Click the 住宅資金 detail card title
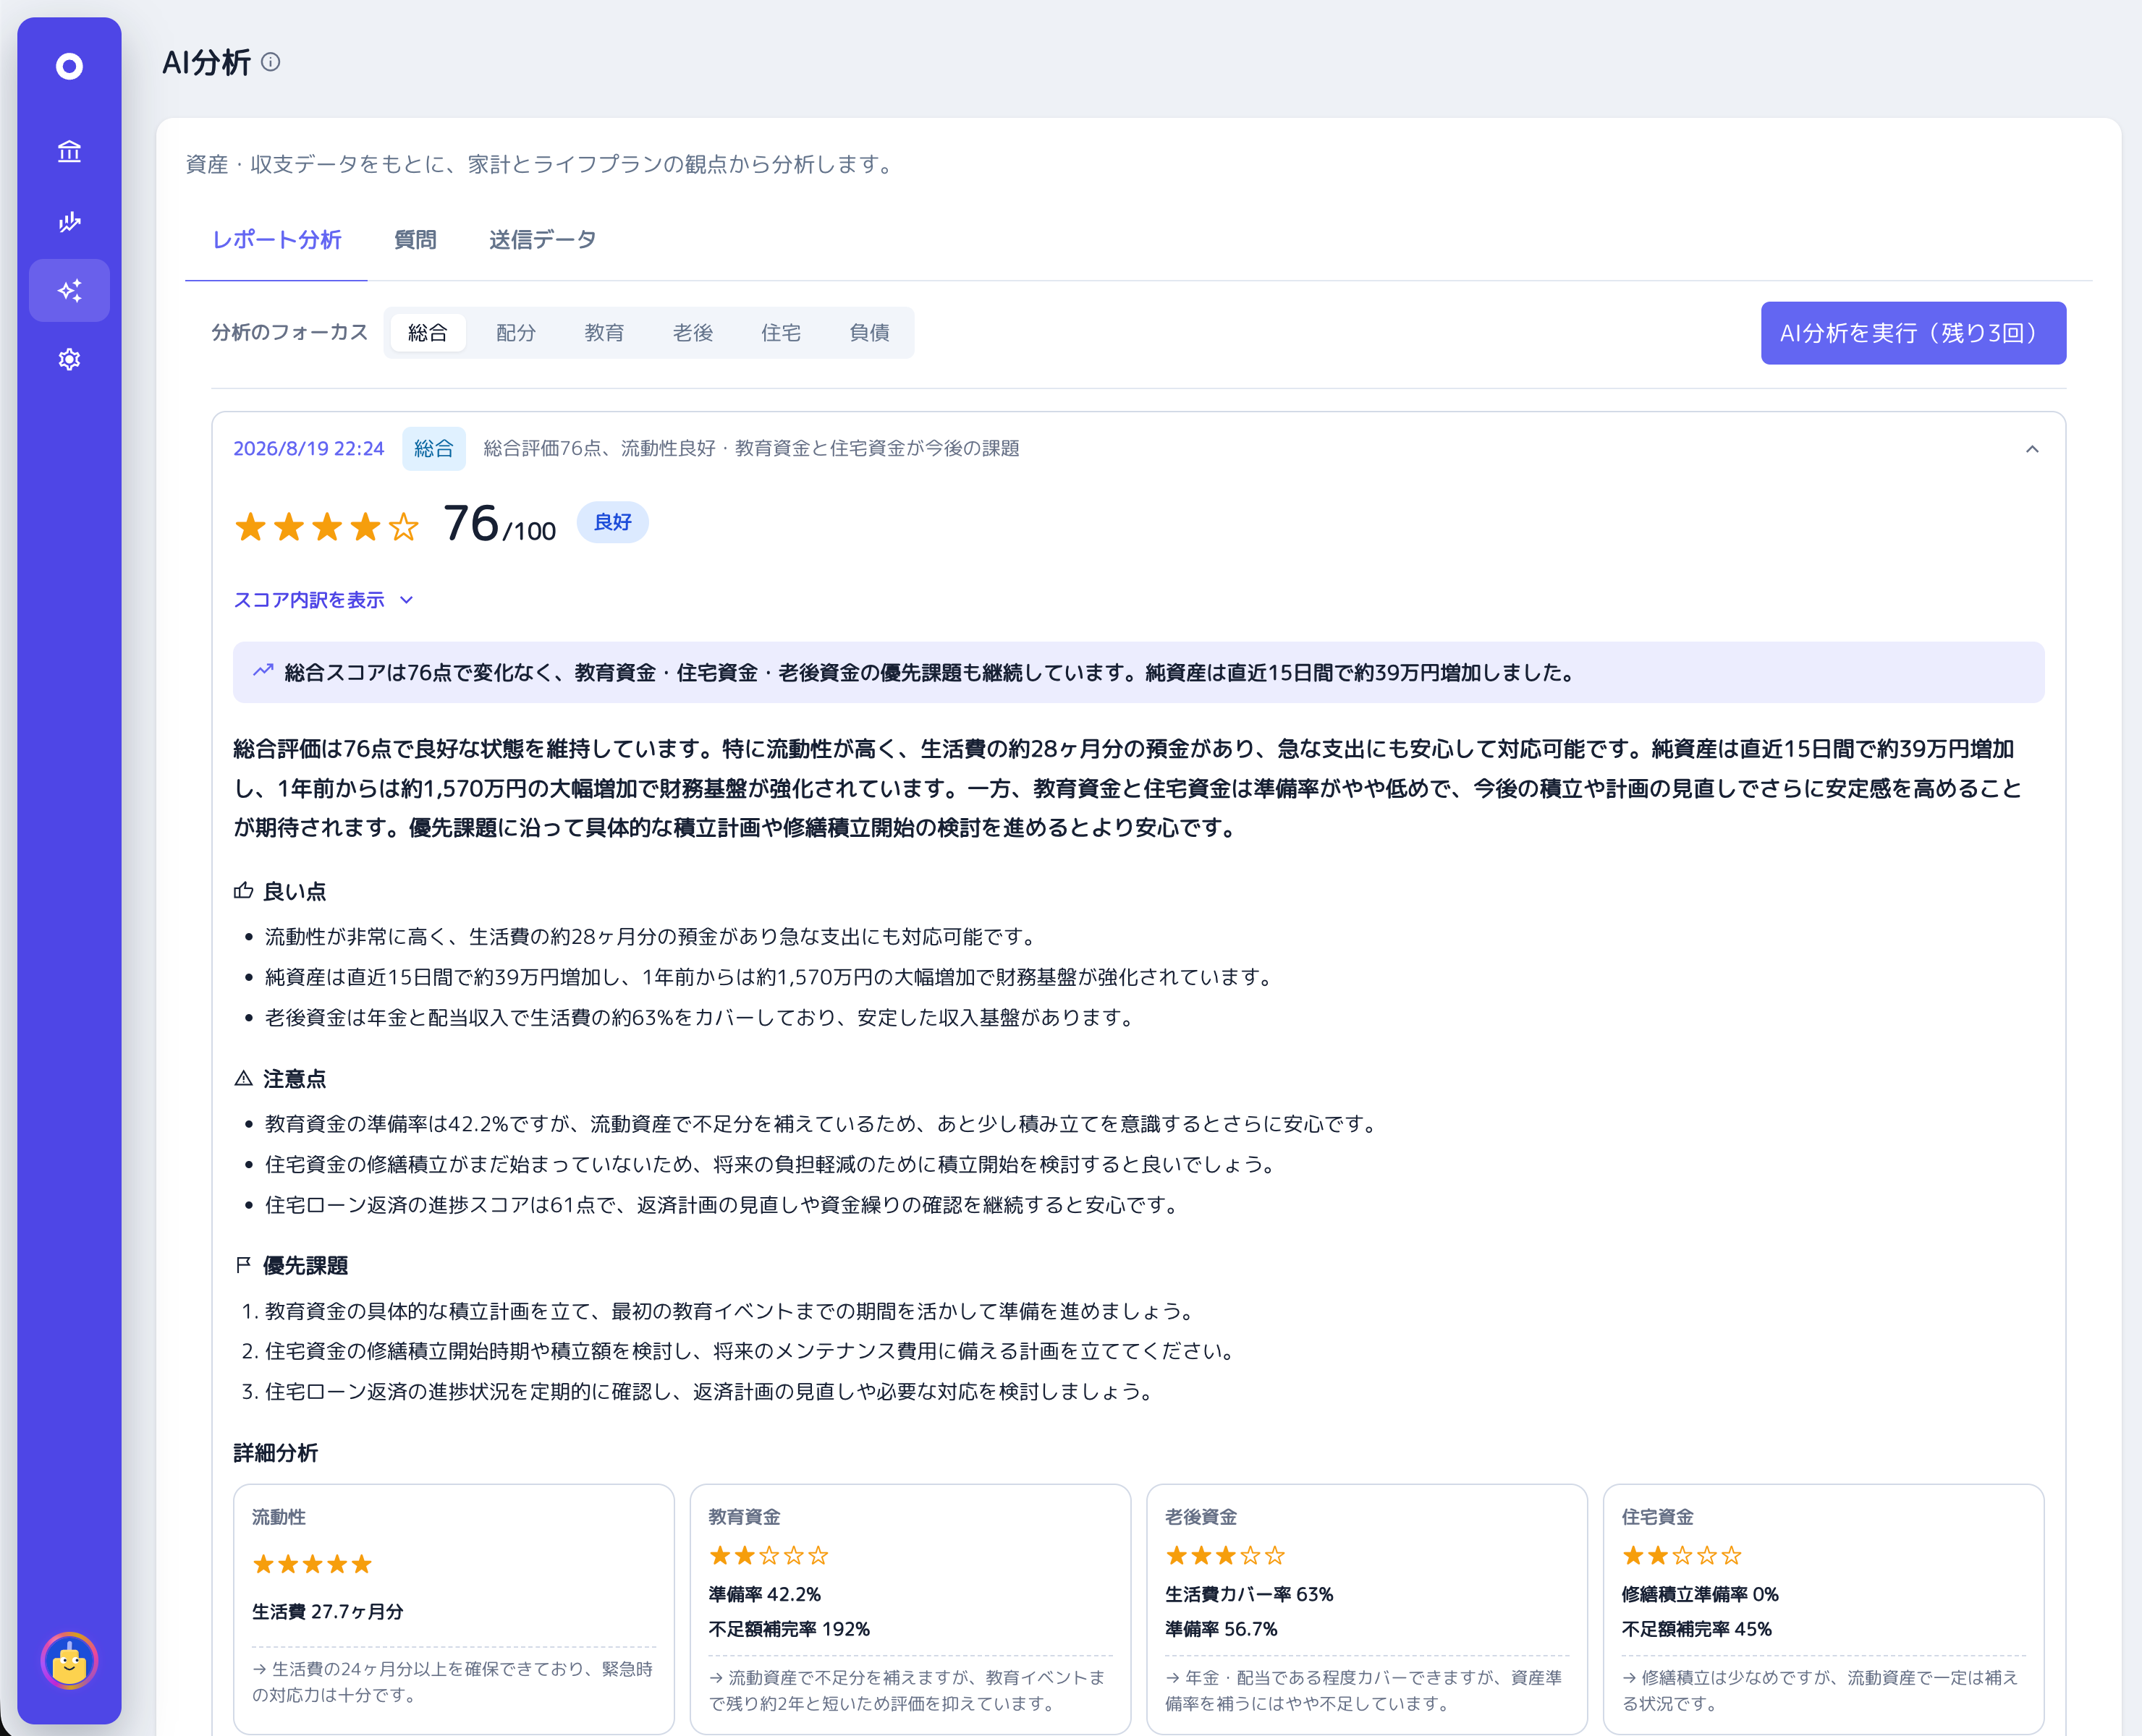This screenshot has width=2142, height=1736. 1658,1517
